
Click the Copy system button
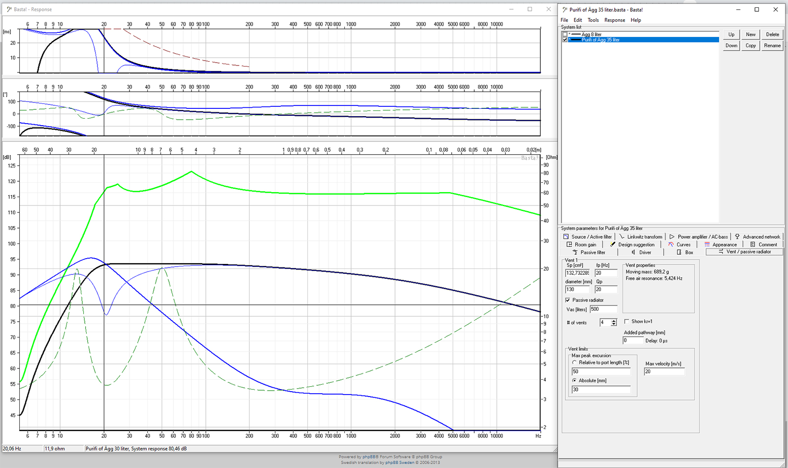(x=751, y=45)
